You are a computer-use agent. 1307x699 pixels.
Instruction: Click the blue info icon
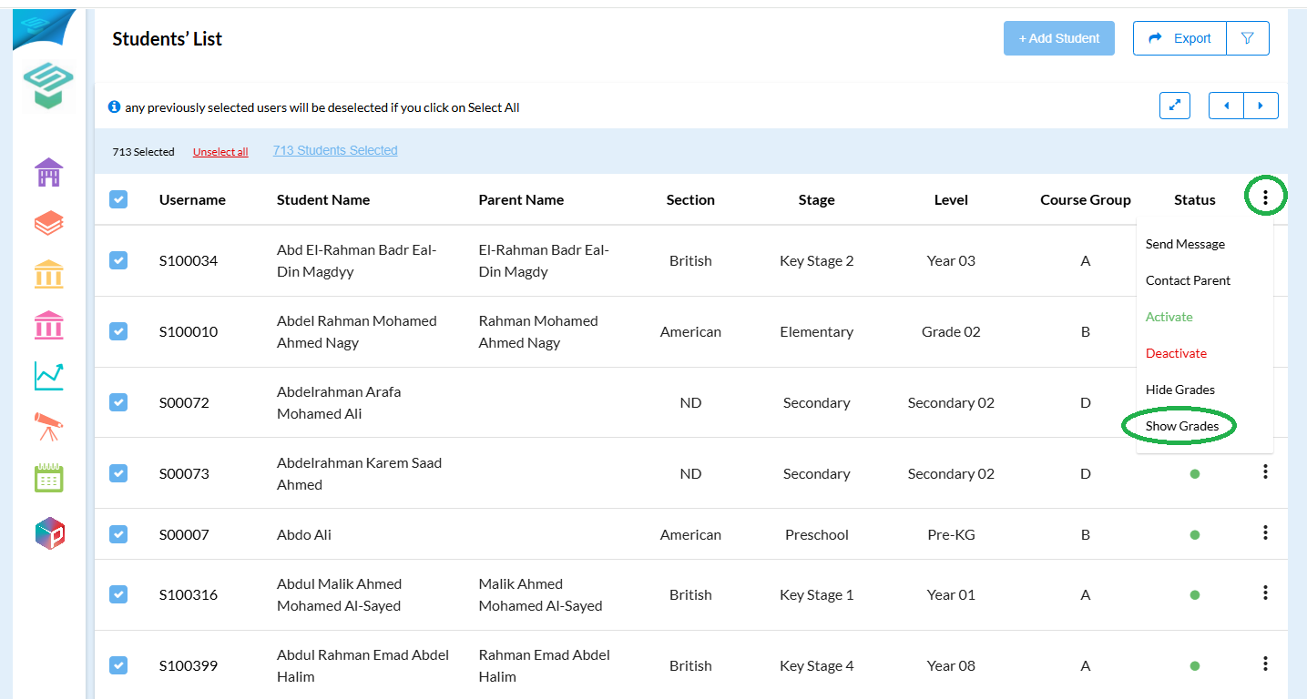coord(115,106)
